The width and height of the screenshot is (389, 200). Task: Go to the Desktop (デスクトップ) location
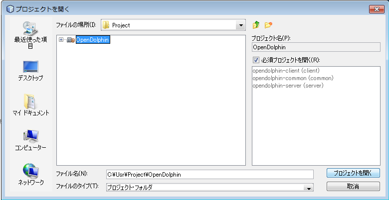30,71
